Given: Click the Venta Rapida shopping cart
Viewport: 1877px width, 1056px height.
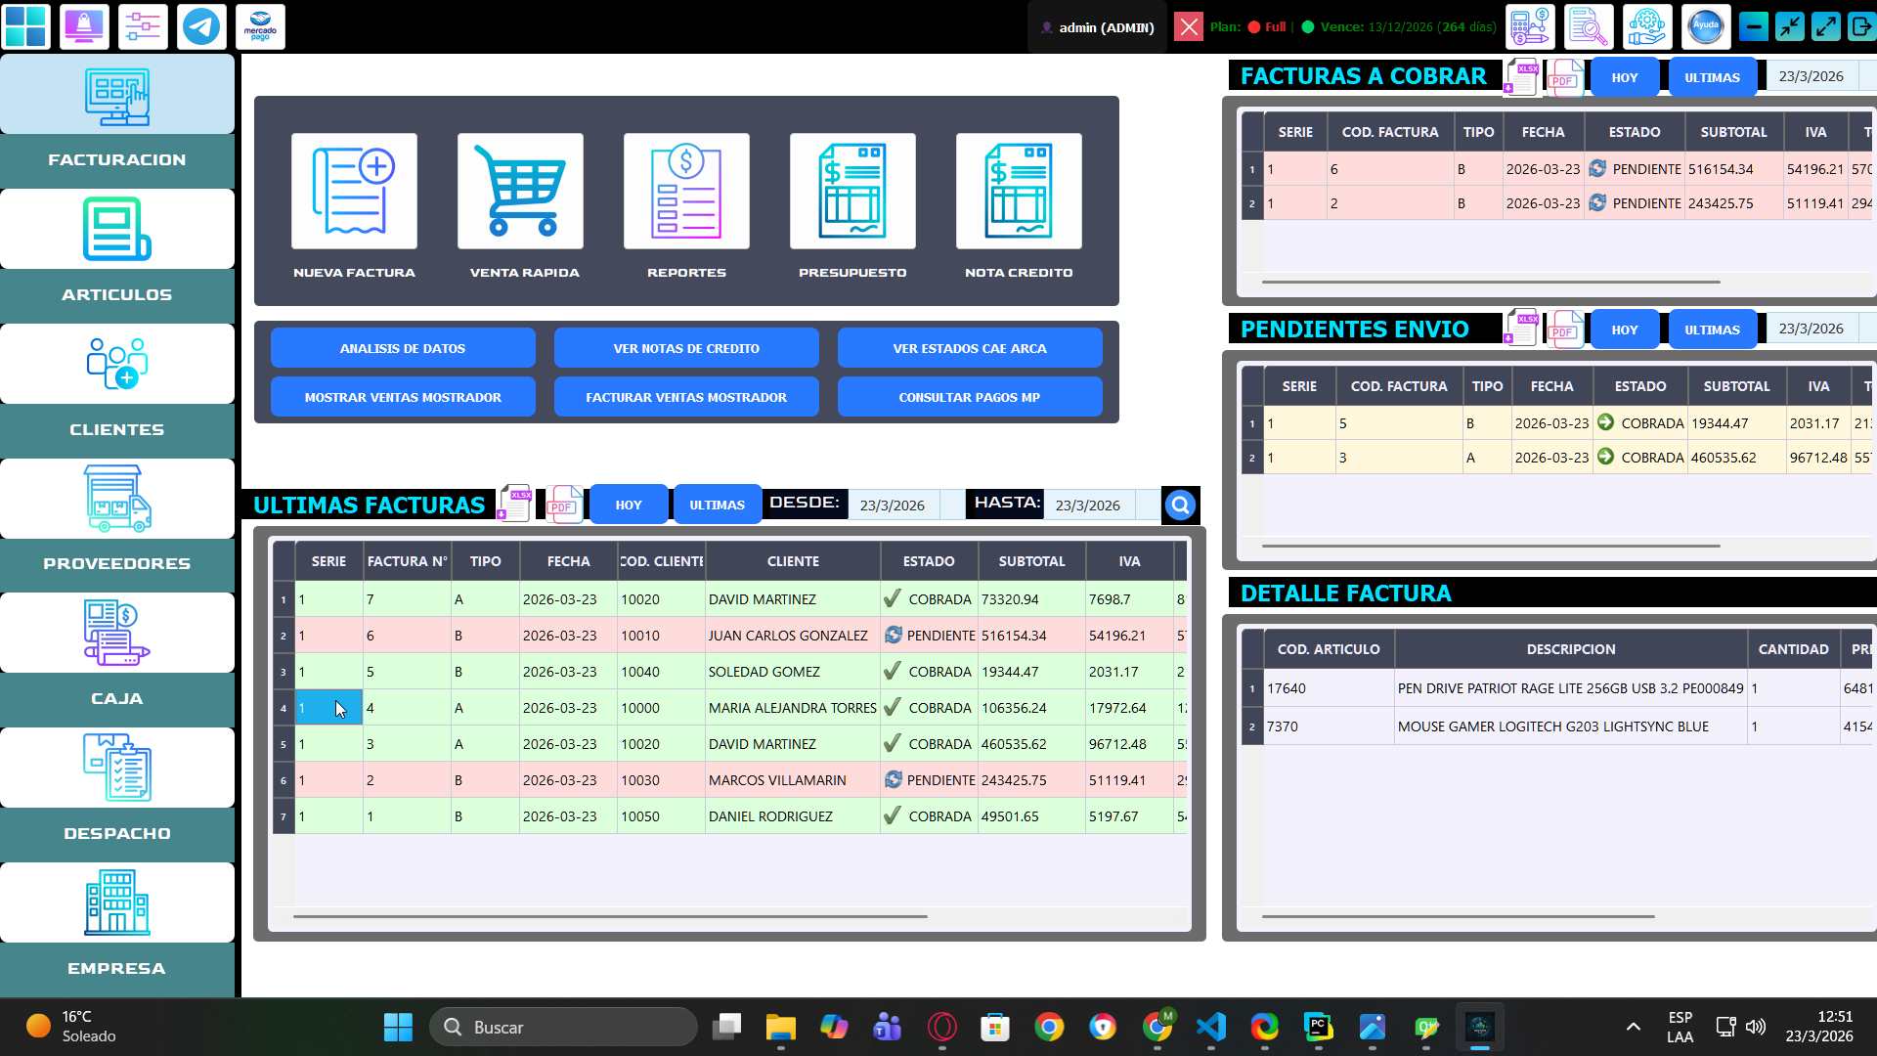Looking at the screenshot, I should coord(520,192).
